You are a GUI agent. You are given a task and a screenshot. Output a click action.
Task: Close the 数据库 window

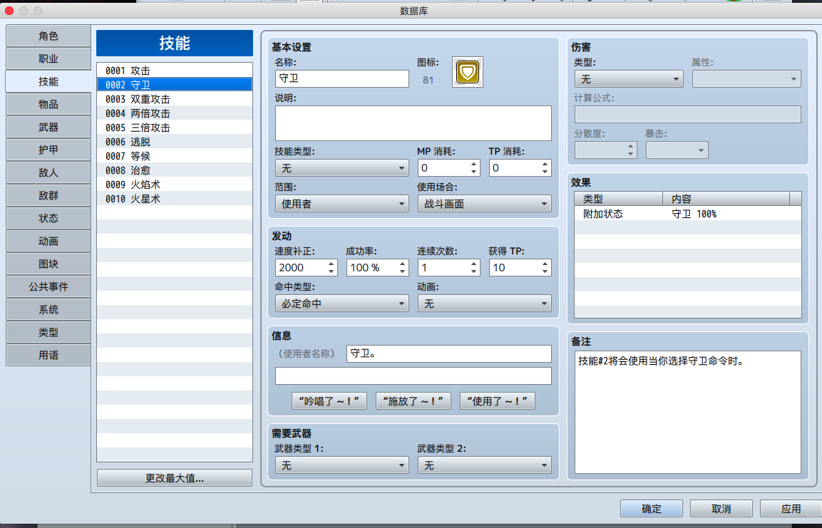(9, 11)
